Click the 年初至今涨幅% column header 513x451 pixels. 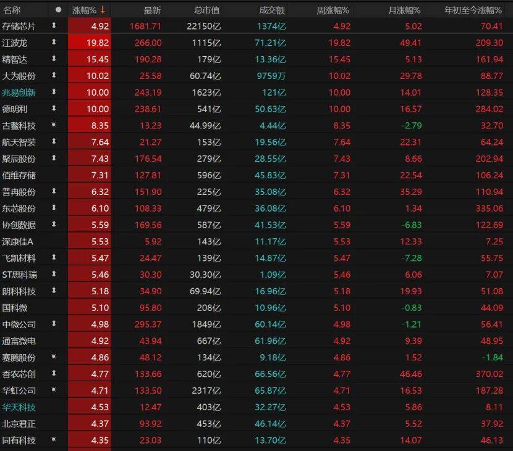[473, 10]
